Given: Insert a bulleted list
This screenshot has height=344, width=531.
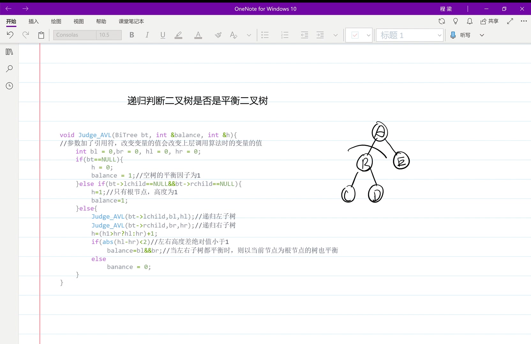Looking at the screenshot, I should click(x=265, y=35).
